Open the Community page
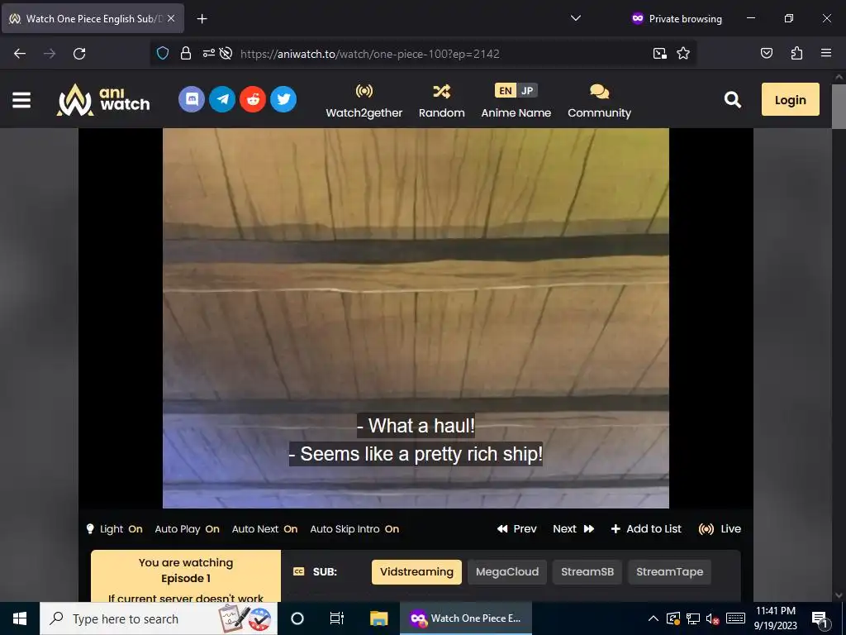Viewport: 846px width, 635px height. [599, 101]
